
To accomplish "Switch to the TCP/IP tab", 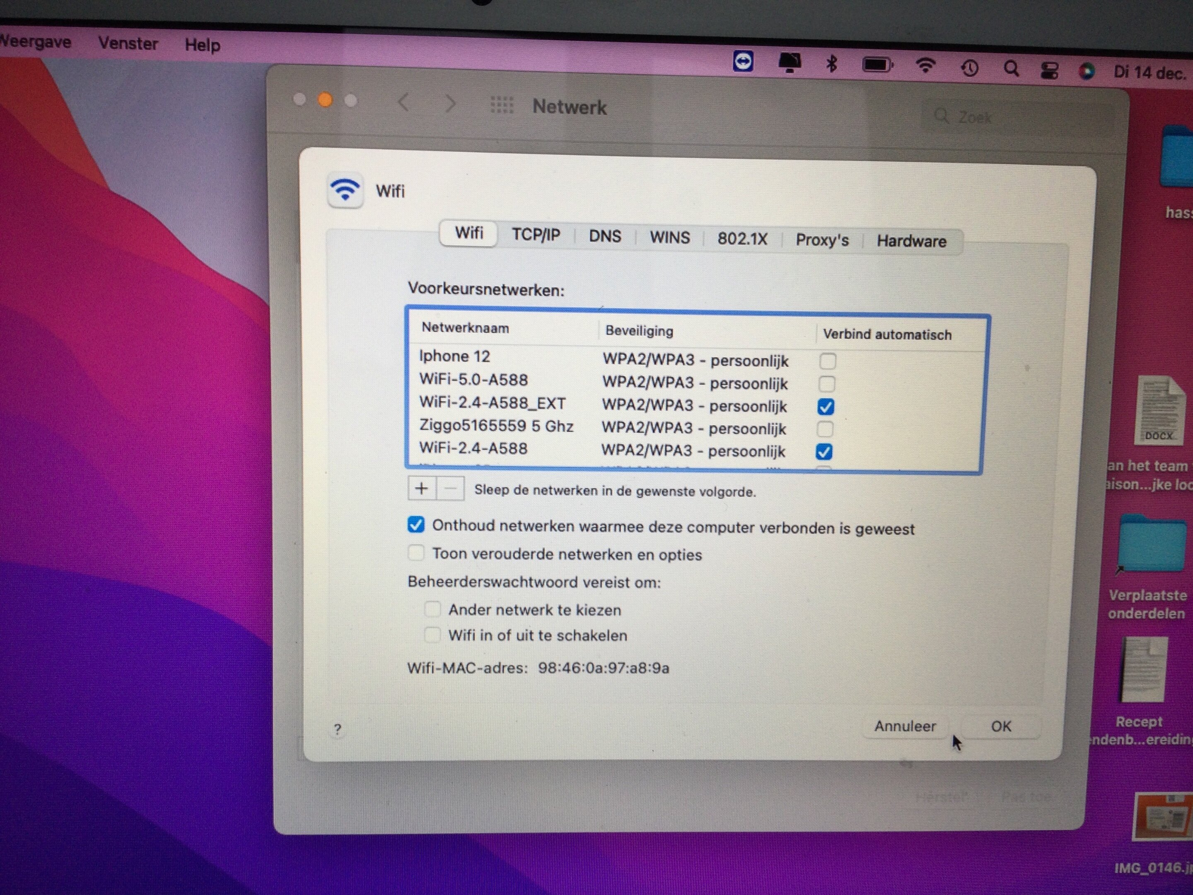I will coord(536,235).
